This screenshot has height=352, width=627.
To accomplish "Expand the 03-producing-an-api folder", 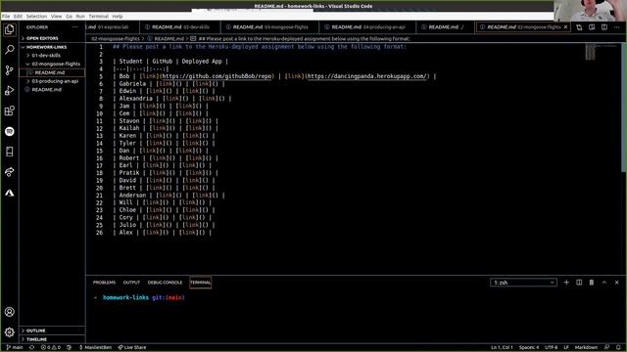I will pyautogui.click(x=55, y=81).
